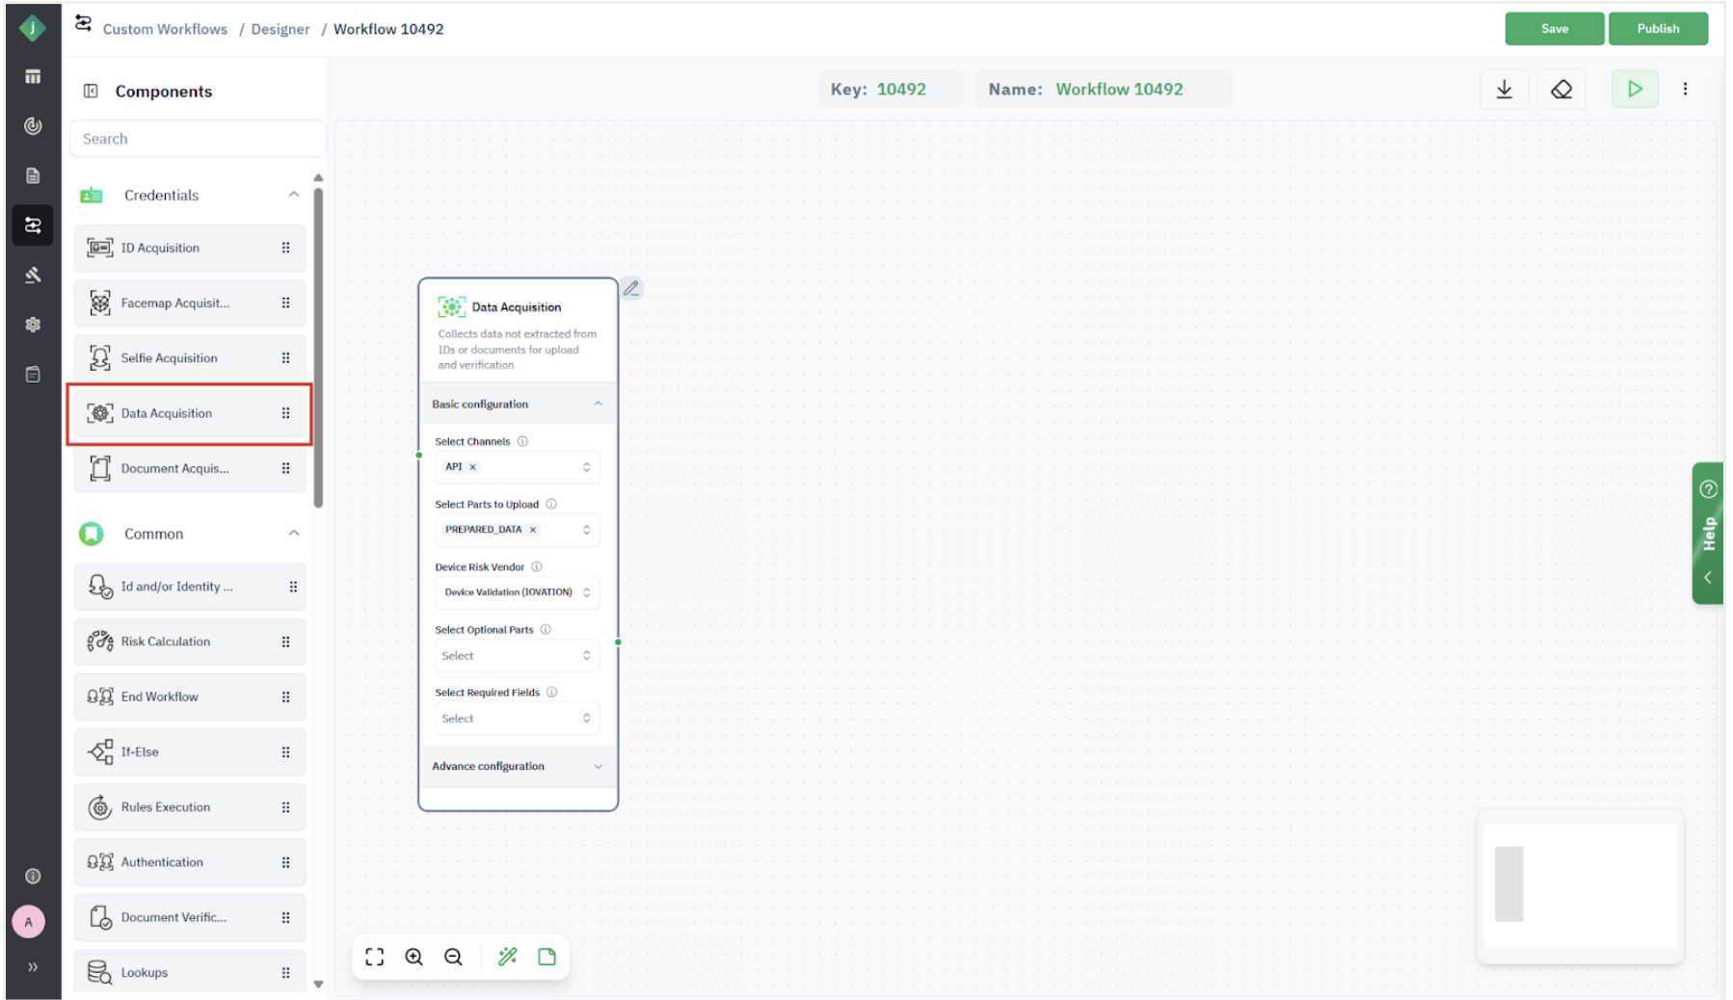Collapse the Credentials components group
1733x1000 pixels.
coord(295,195)
